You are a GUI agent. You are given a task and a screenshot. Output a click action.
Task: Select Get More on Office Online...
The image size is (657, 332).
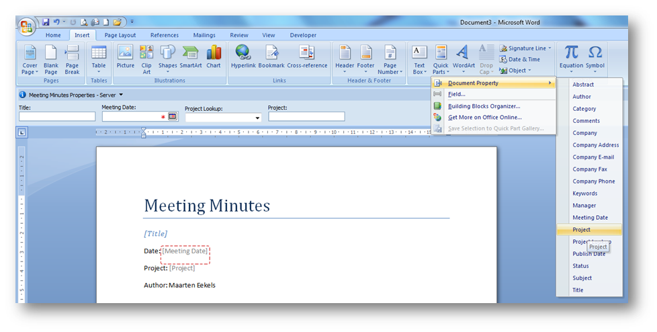point(494,118)
